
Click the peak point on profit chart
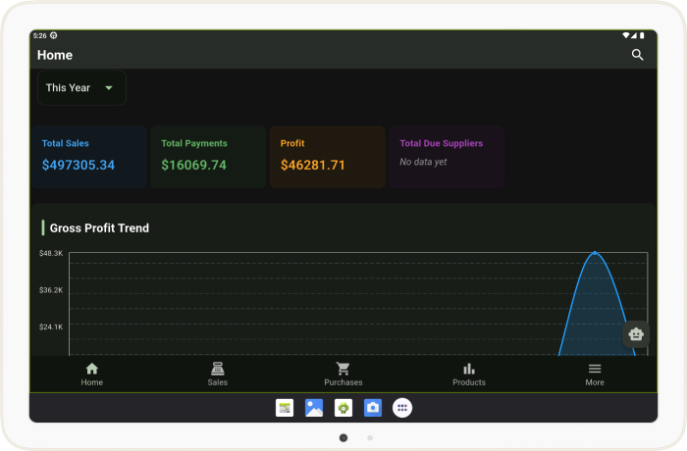click(595, 253)
